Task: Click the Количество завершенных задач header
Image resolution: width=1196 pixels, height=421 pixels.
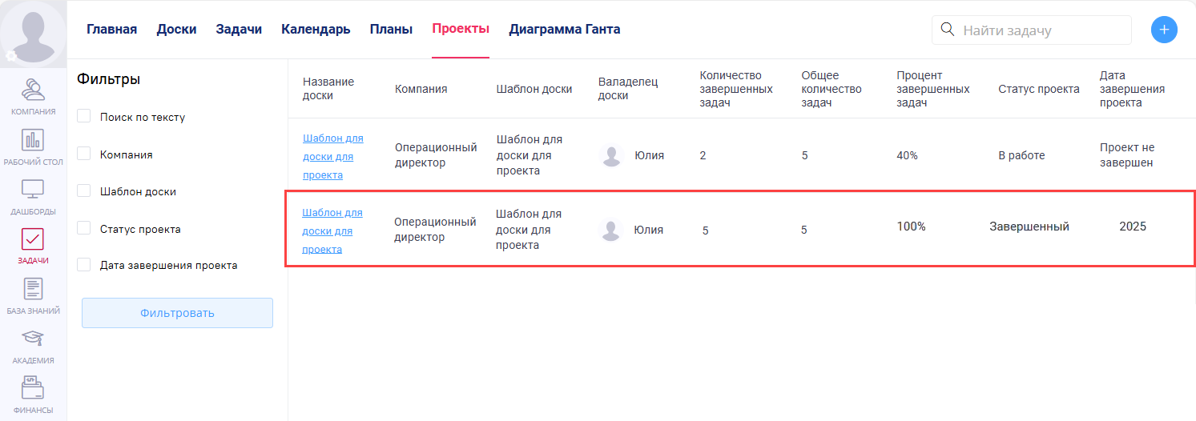Action: 736,89
